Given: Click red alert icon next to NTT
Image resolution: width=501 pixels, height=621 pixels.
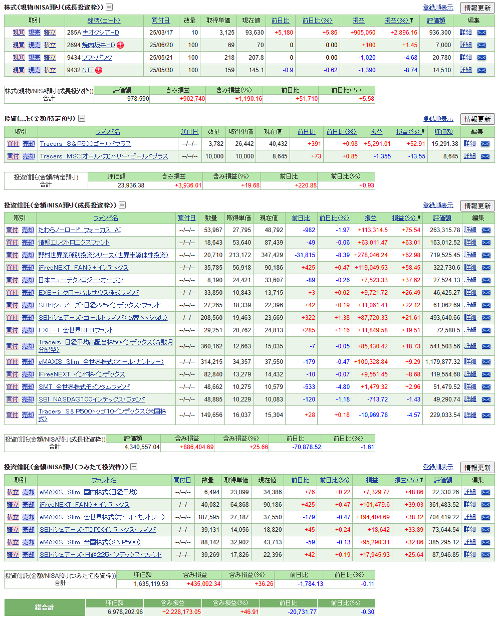Looking at the screenshot, I should [99, 70].
